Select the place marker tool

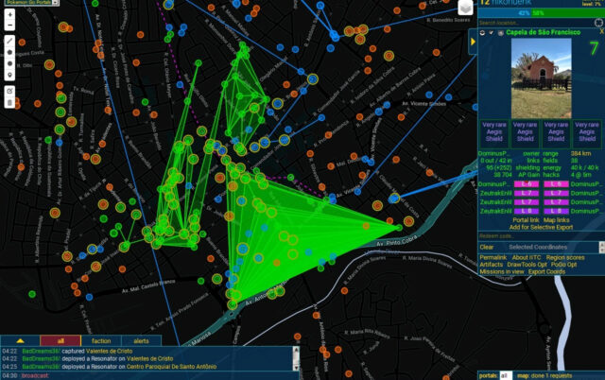click(10, 75)
